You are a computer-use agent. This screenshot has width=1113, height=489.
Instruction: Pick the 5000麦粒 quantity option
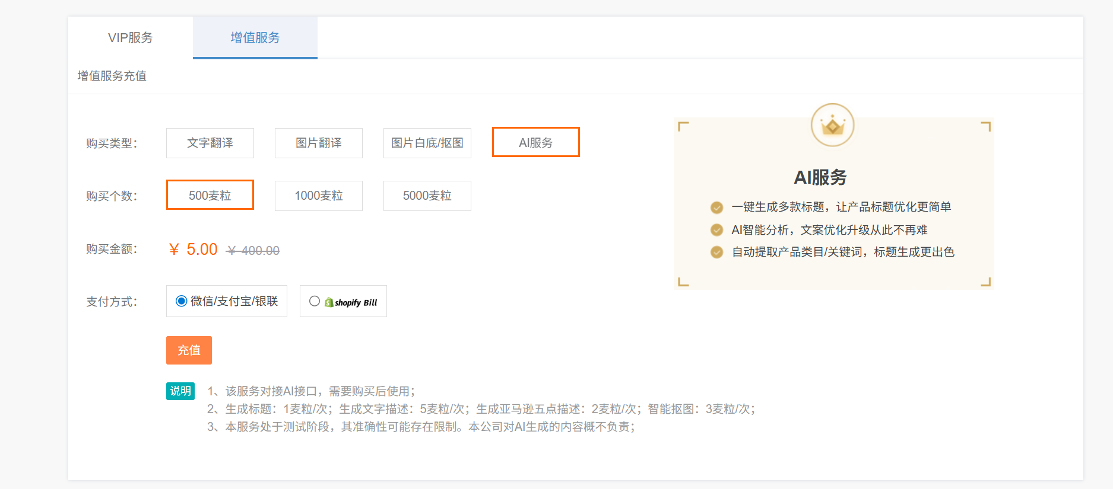pos(427,196)
